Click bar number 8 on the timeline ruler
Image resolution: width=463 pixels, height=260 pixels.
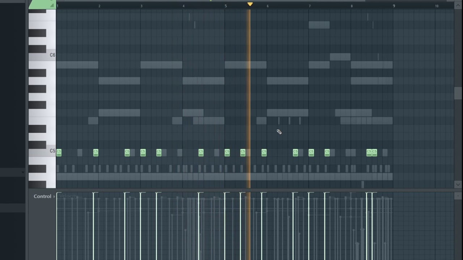pyautogui.click(x=352, y=6)
